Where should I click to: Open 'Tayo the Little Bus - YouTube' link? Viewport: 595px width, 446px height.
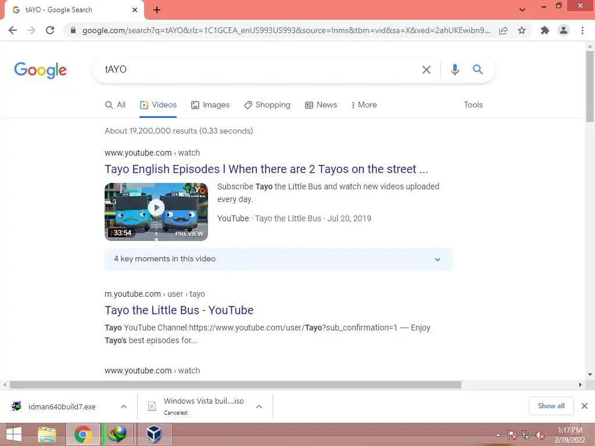pyautogui.click(x=179, y=310)
